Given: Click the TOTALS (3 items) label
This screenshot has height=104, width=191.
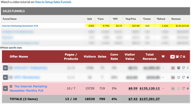Looking at the screenshot, I should (x=24, y=99).
